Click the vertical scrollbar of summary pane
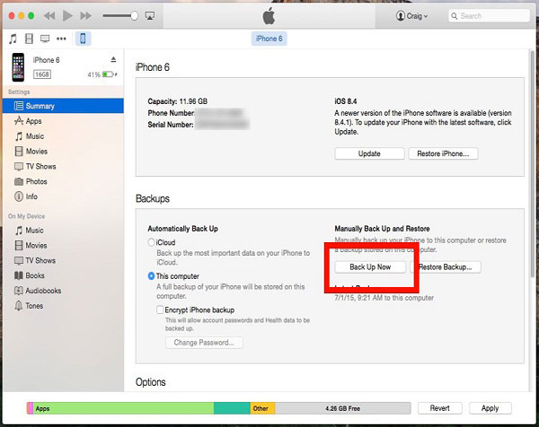Image resolution: width=539 pixels, height=427 pixels. pyautogui.click(x=532, y=165)
